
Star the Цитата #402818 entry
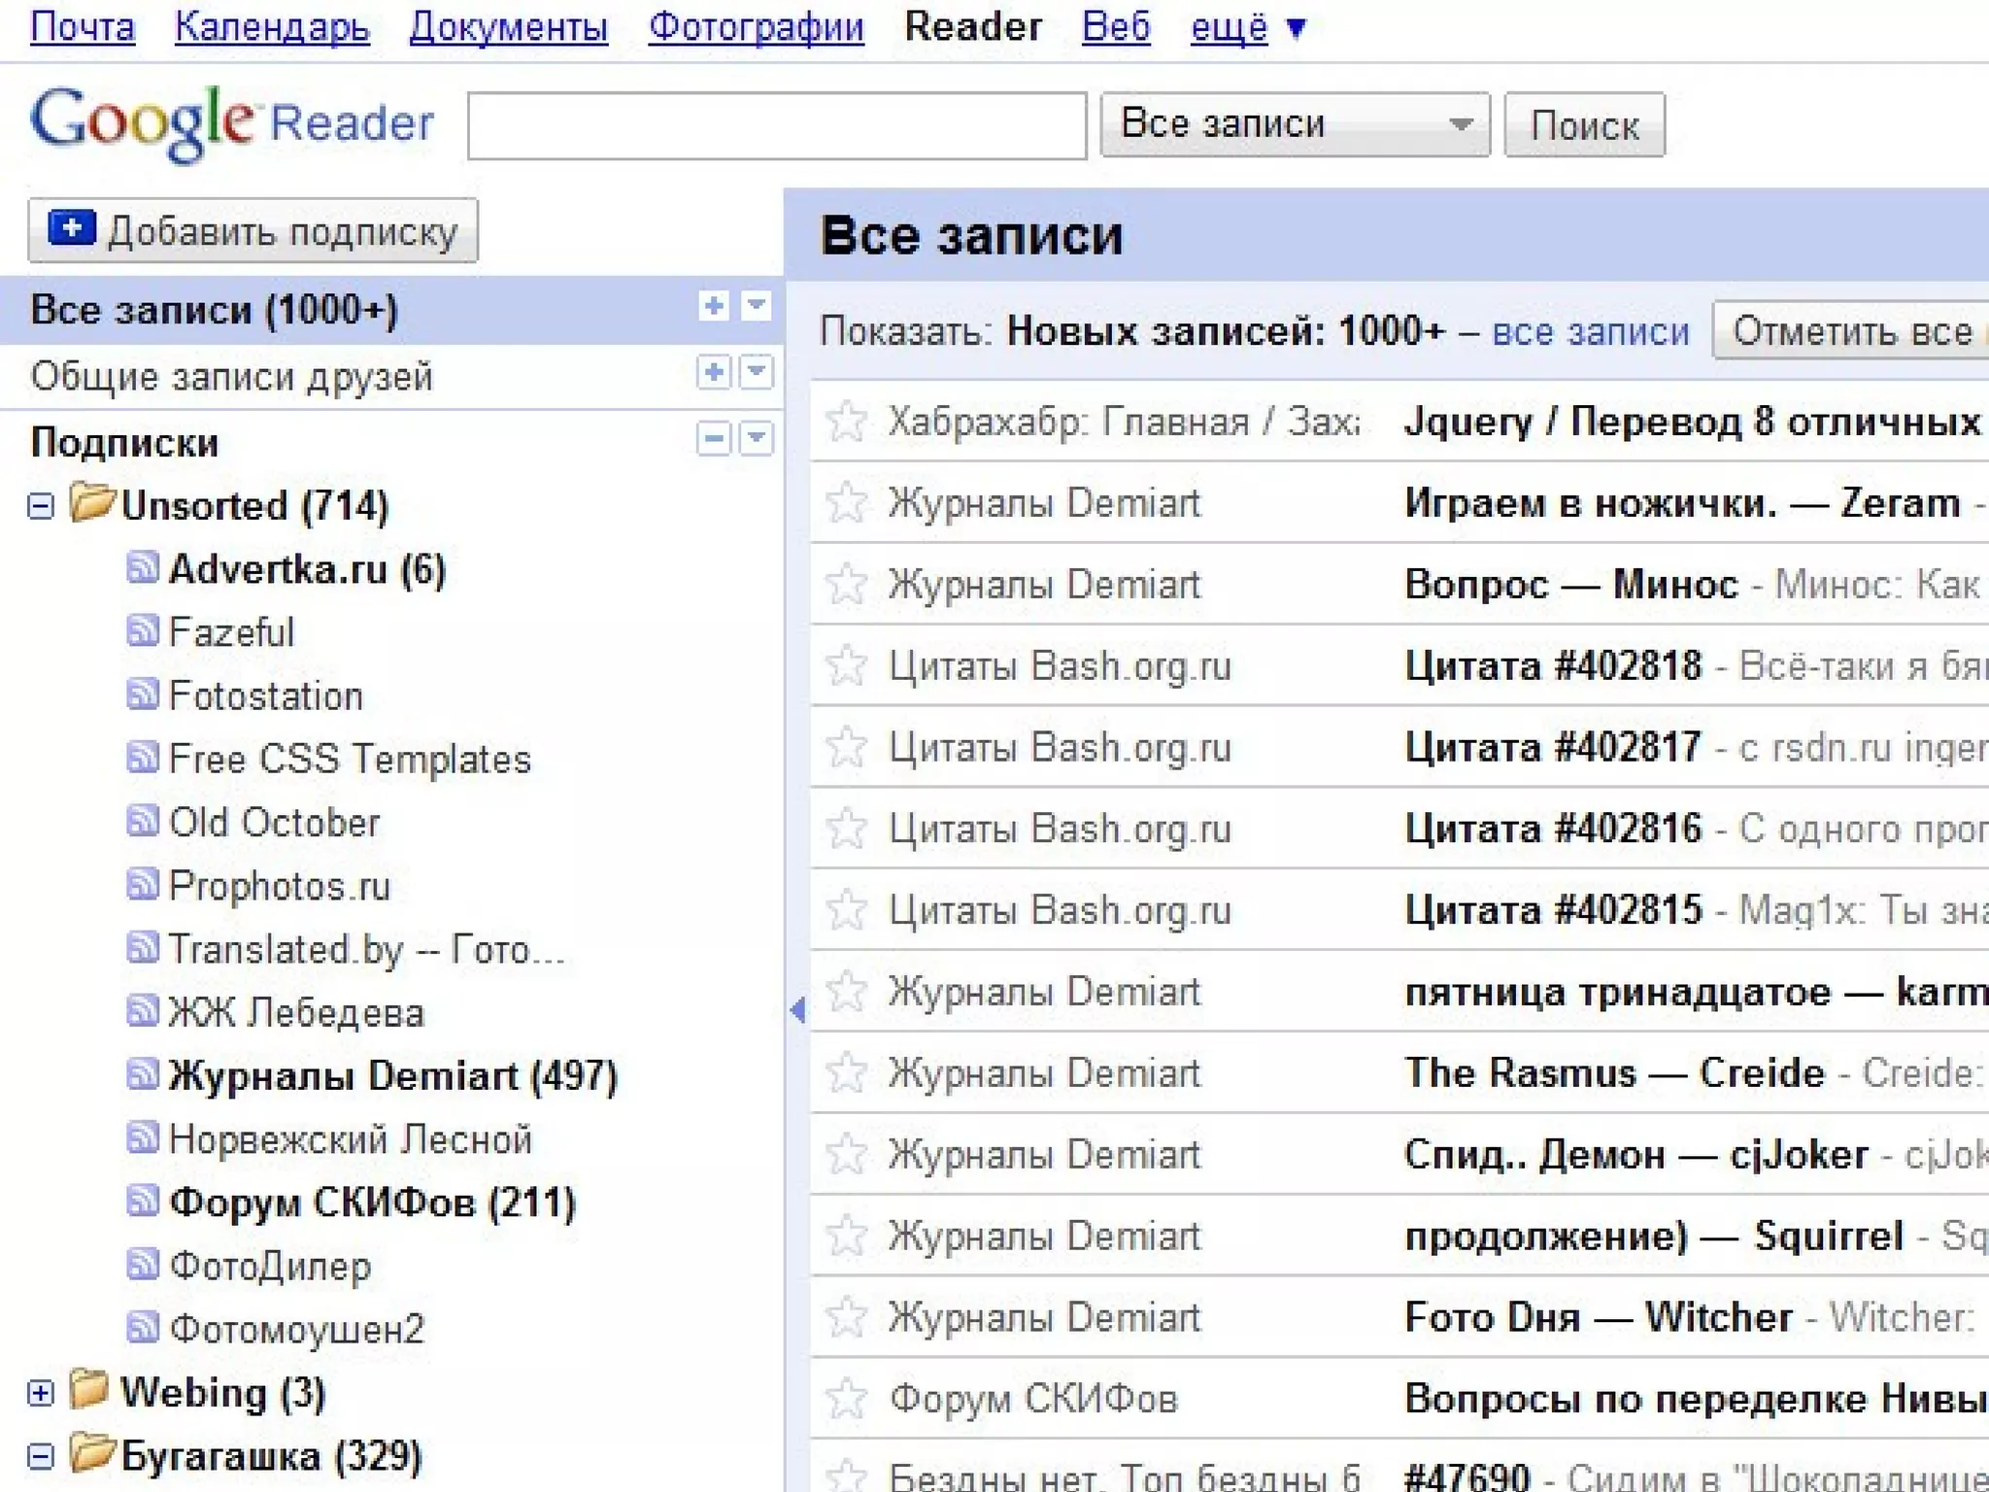pos(846,665)
